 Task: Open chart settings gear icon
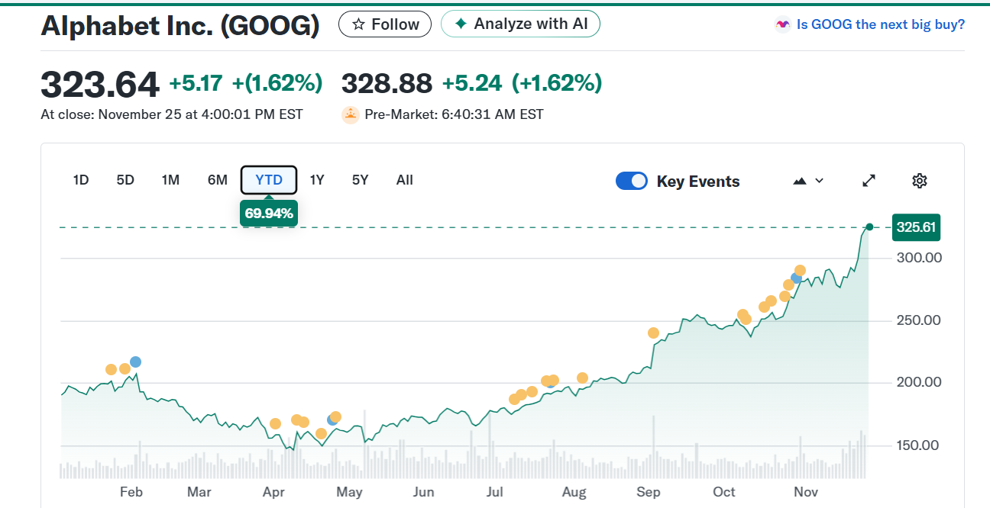pyautogui.click(x=920, y=181)
